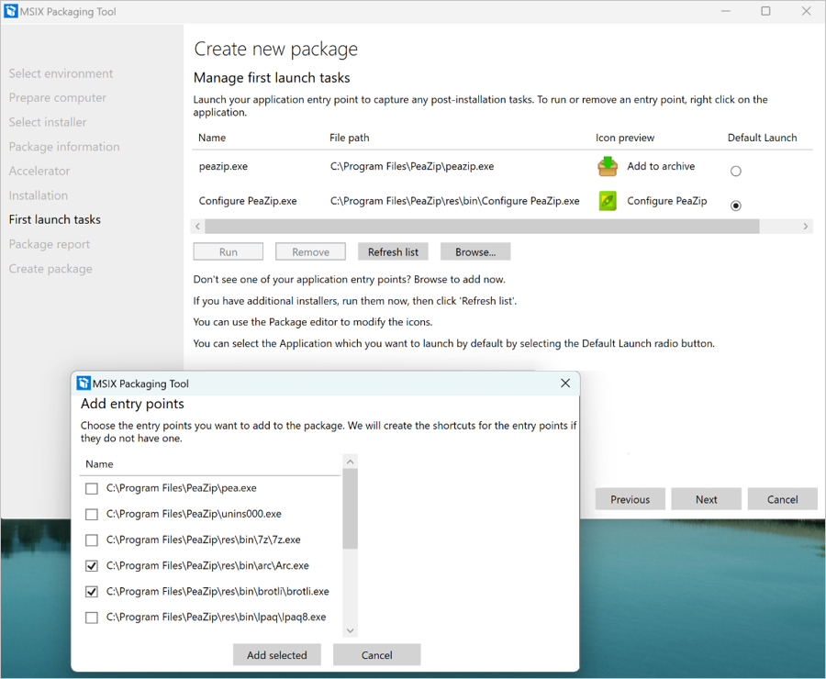826x679 pixels.
Task: Close the main MSIX Packaging Tool window
Action: pos(806,11)
